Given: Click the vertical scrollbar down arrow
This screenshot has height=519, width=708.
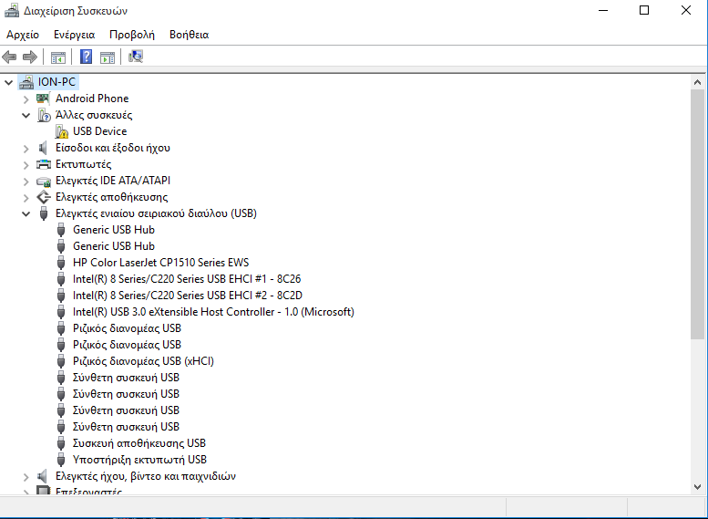Looking at the screenshot, I should [x=698, y=487].
